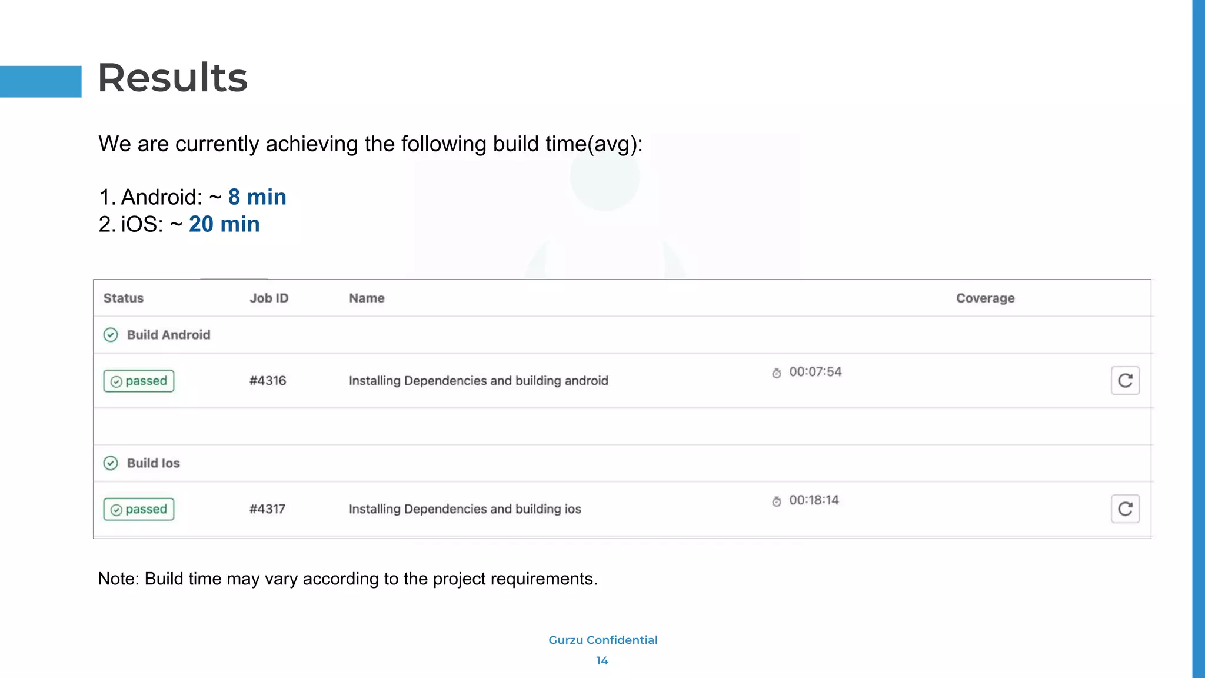Click the Build Android status check icon
The width and height of the screenshot is (1205, 678).
click(x=111, y=335)
